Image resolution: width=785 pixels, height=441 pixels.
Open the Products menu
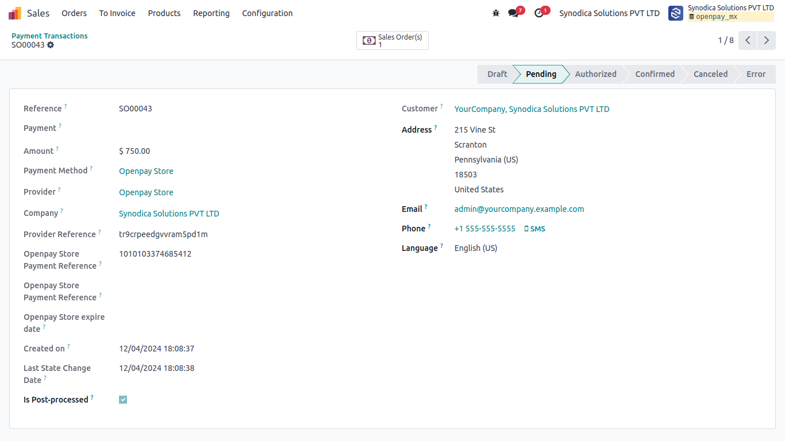(x=164, y=13)
